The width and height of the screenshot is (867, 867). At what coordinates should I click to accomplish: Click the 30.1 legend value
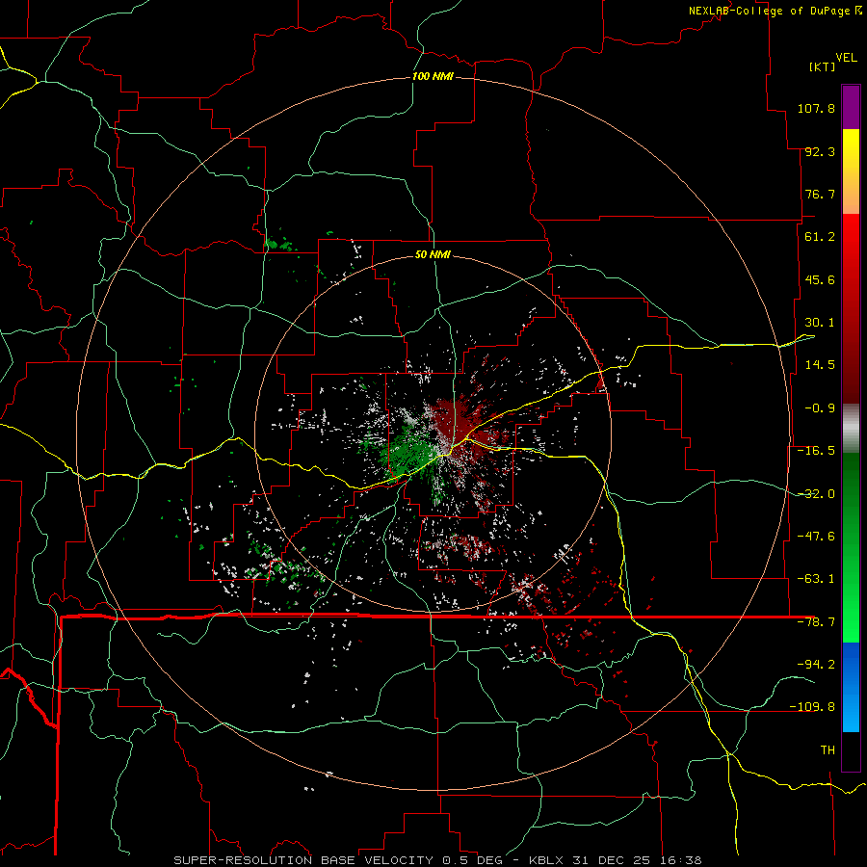(x=820, y=323)
